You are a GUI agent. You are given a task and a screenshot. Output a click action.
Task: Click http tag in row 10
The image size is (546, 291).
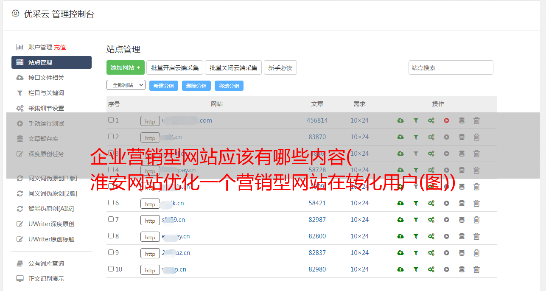(150, 270)
